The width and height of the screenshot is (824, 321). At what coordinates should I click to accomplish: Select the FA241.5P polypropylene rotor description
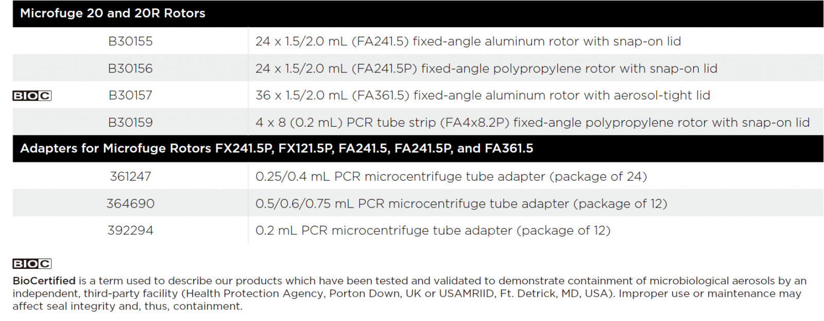coord(486,69)
